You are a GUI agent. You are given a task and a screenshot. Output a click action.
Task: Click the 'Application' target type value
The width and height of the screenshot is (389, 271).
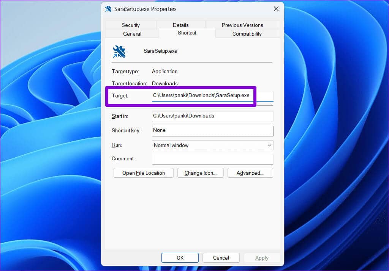click(164, 72)
